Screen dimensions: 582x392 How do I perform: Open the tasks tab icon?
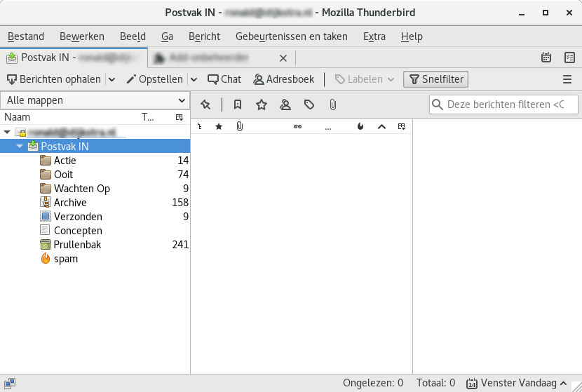tap(569, 58)
